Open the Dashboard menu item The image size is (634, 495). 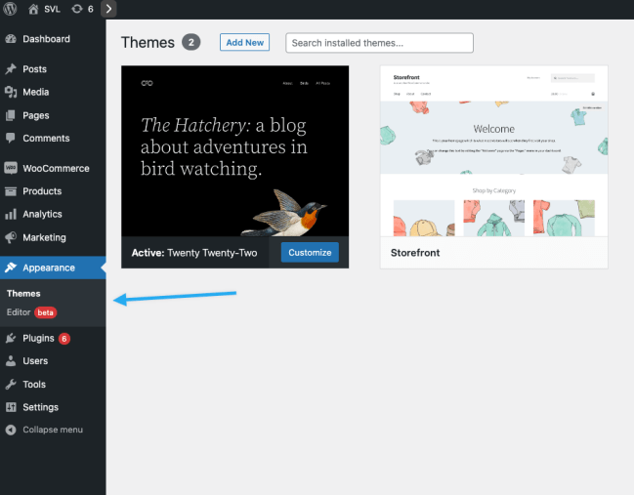[x=46, y=39]
